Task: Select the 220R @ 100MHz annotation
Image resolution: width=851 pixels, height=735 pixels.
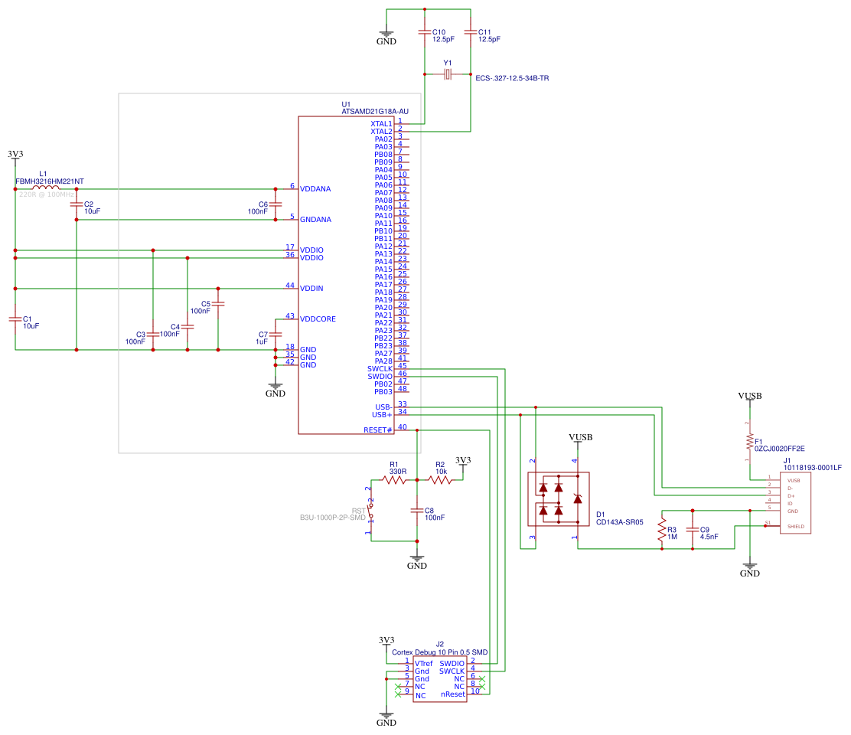Action: pyautogui.click(x=47, y=194)
